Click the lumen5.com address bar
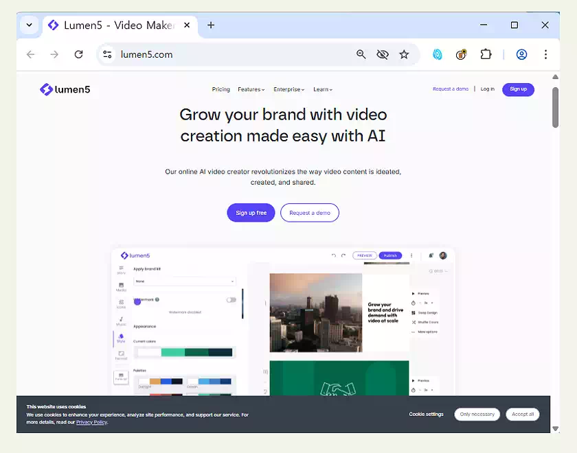 227,54
